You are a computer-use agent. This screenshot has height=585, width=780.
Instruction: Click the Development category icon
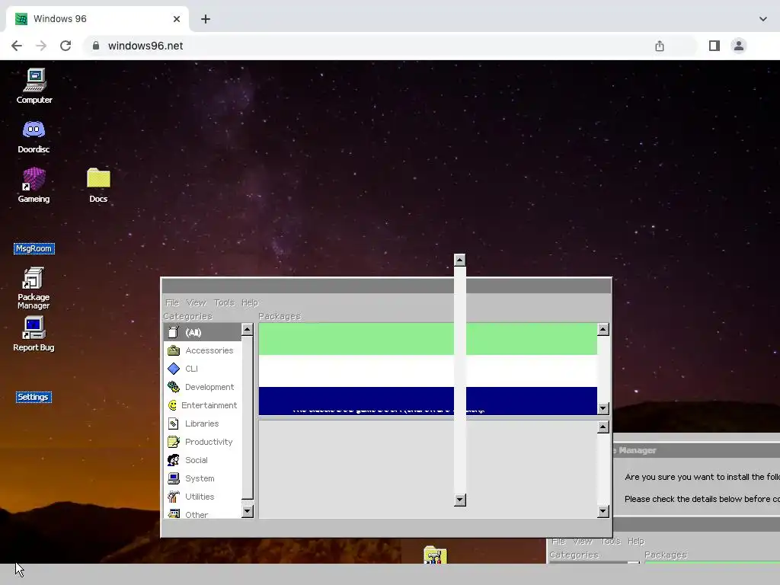[174, 387]
